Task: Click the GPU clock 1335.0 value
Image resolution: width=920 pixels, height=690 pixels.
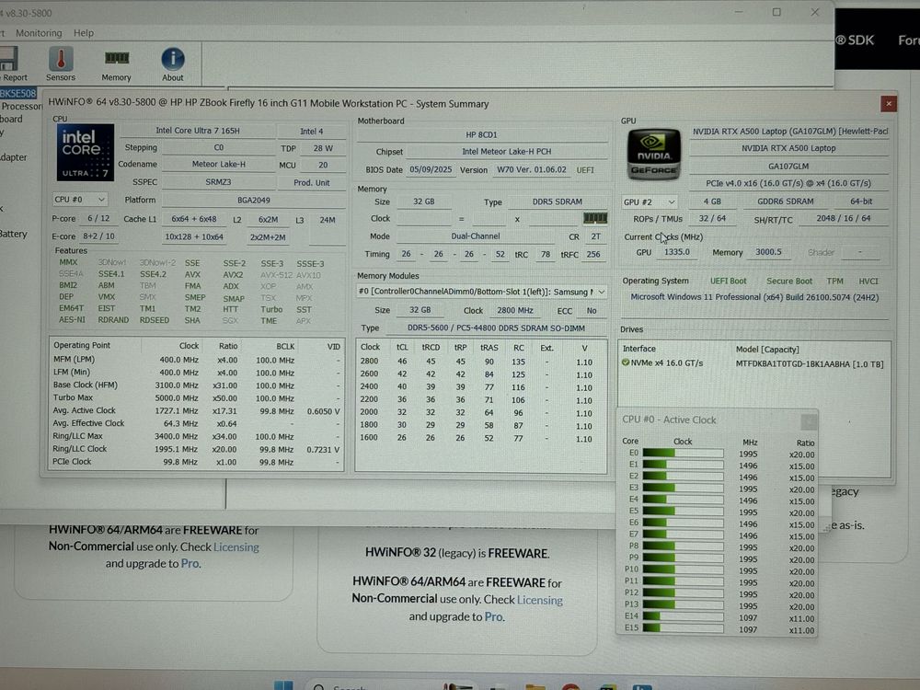Action: (x=676, y=252)
